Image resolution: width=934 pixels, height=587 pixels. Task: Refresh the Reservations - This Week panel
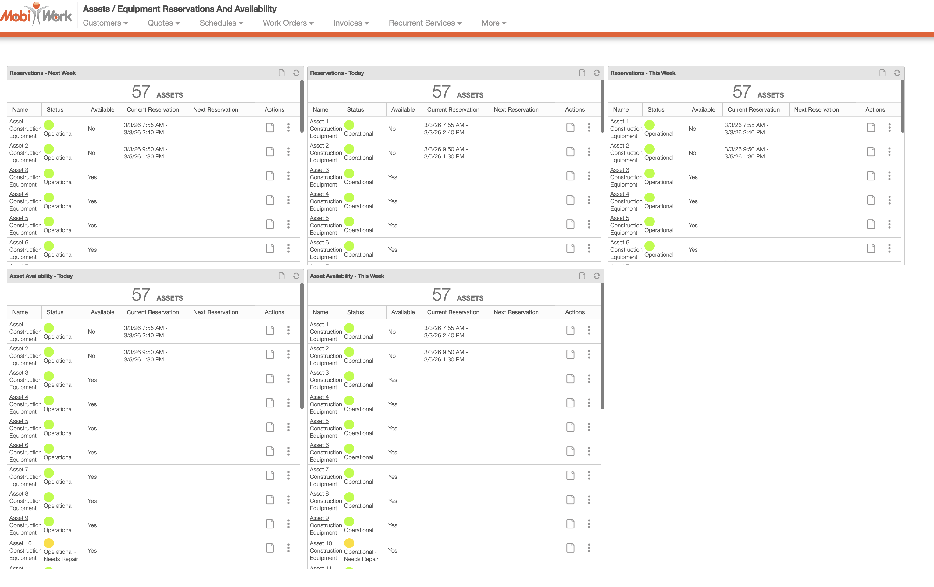tap(897, 73)
